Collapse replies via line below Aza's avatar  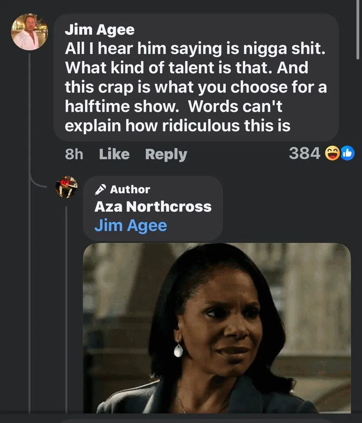(x=66, y=296)
